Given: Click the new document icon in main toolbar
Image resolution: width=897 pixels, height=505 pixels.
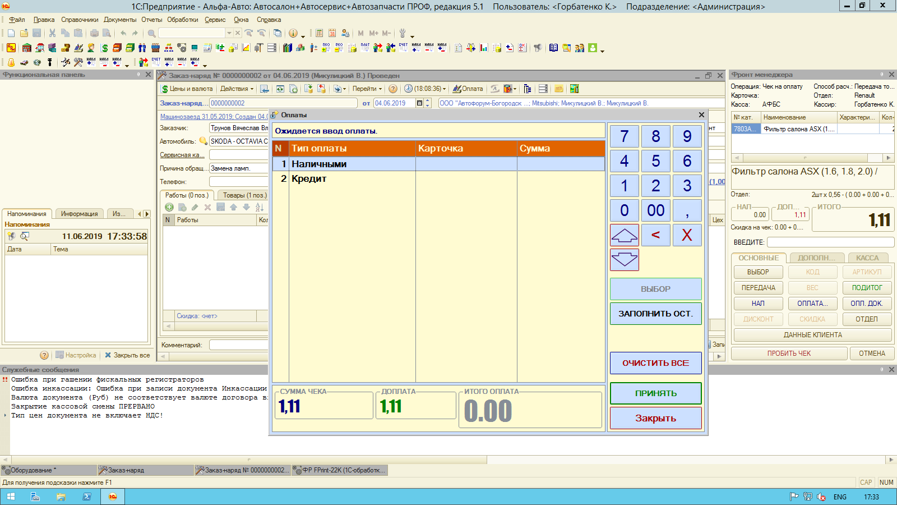Looking at the screenshot, I should [x=11, y=33].
